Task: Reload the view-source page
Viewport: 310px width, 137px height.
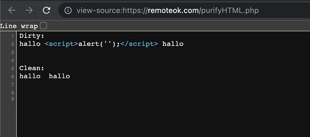Action: click(x=46, y=11)
